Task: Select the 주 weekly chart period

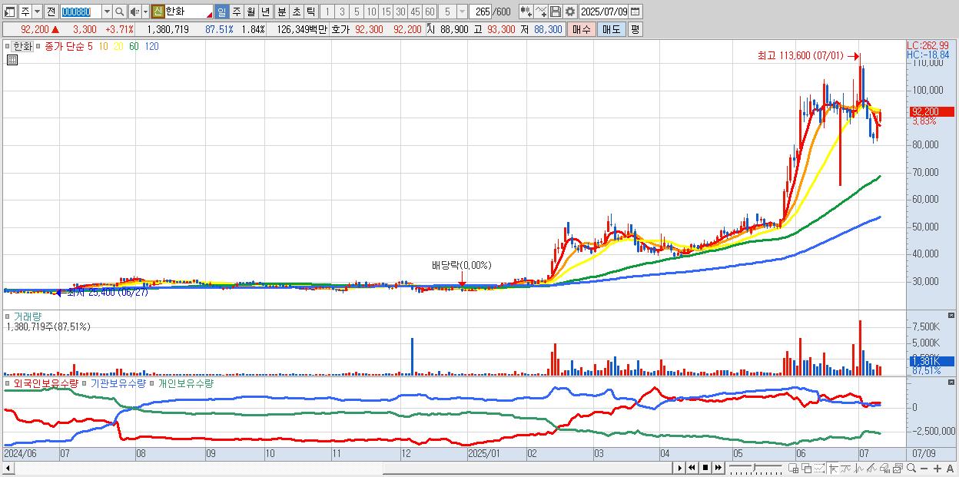Action: [236, 12]
